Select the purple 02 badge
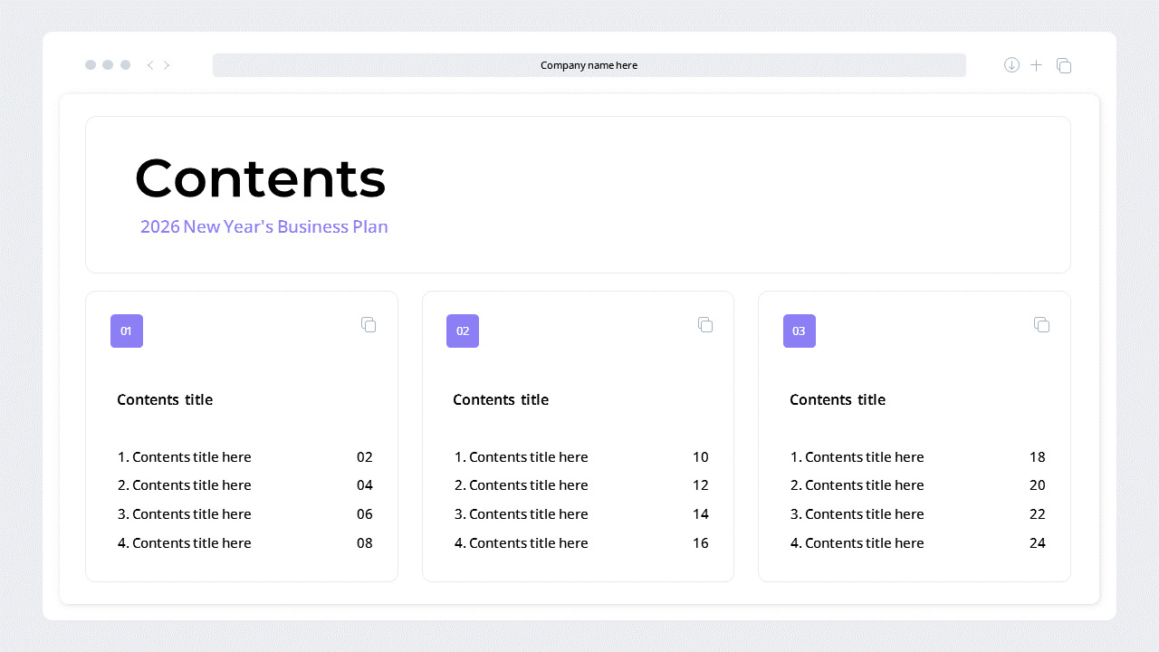Viewport: 1159px width, 652px height. tap(463, 331)
